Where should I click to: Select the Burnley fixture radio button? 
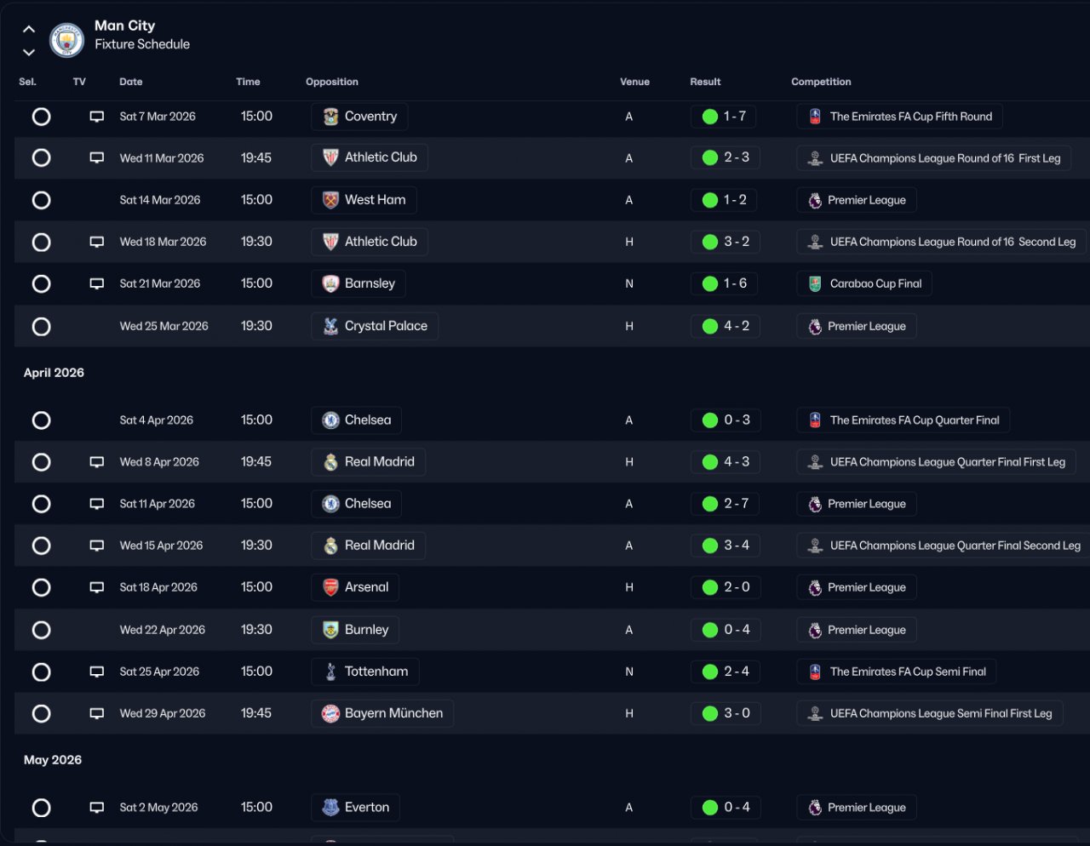pos(41,630)
